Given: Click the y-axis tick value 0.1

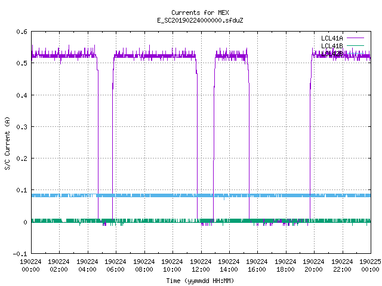Looking at the screenshot, I should [x=21, y=190].
